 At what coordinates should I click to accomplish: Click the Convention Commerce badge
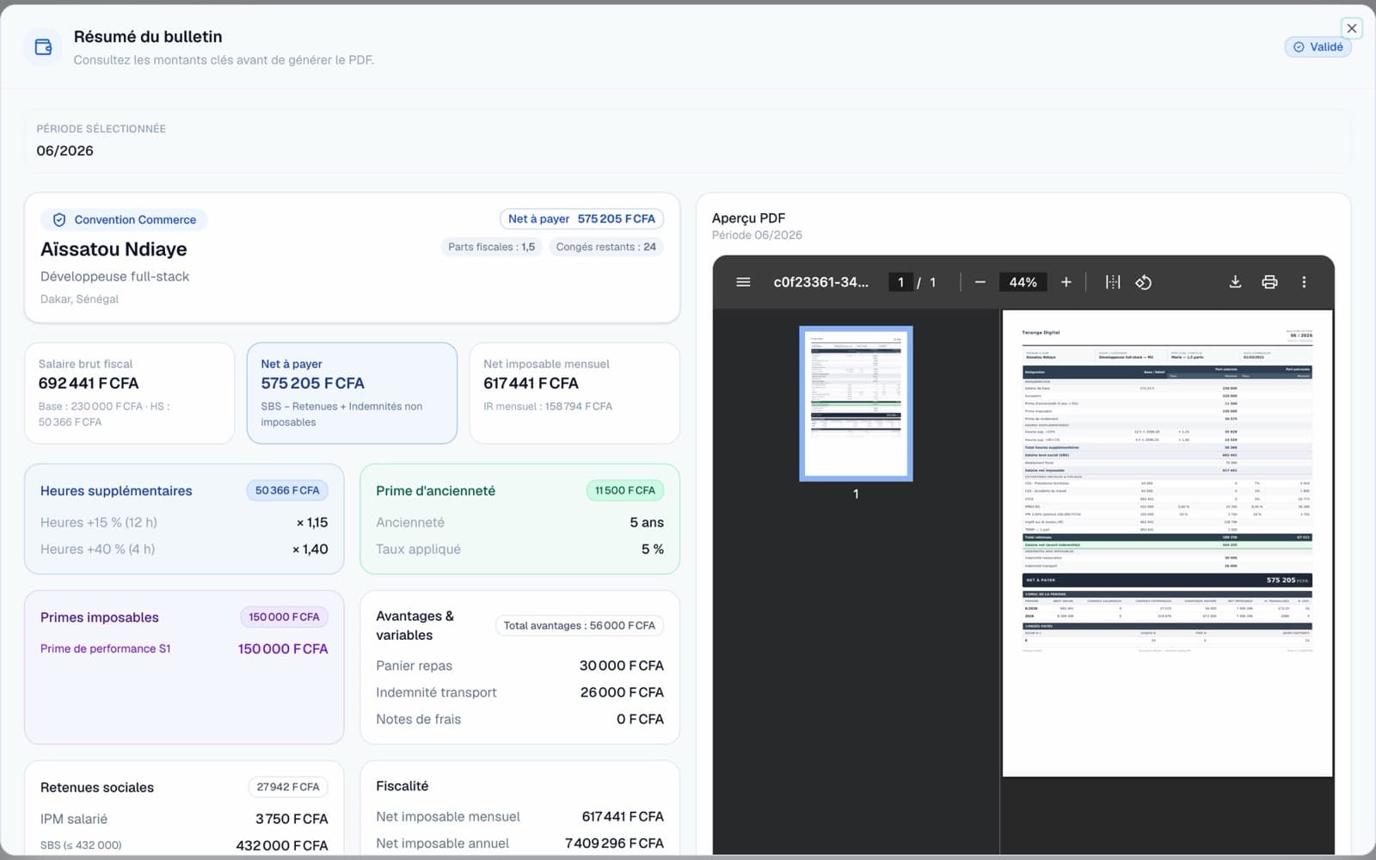(124, 220)
